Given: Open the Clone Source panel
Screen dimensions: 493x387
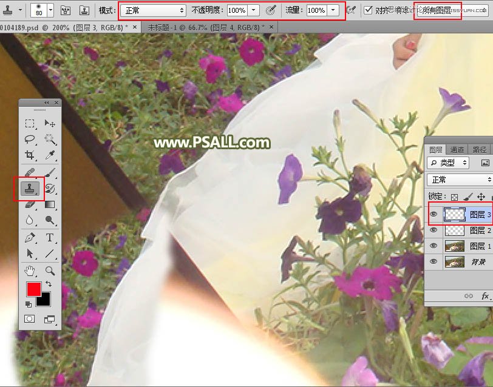Looking at the screenshot, I should click(x=84, y=10).
